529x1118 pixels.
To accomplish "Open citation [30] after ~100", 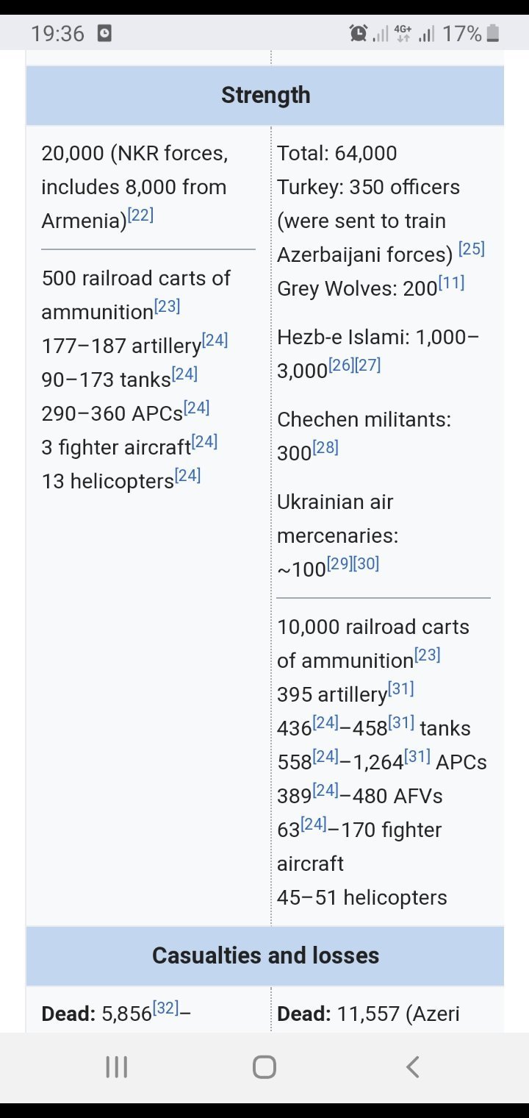I will 366,563.
